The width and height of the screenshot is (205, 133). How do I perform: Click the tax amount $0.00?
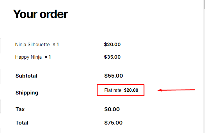[x=112, y=109]
